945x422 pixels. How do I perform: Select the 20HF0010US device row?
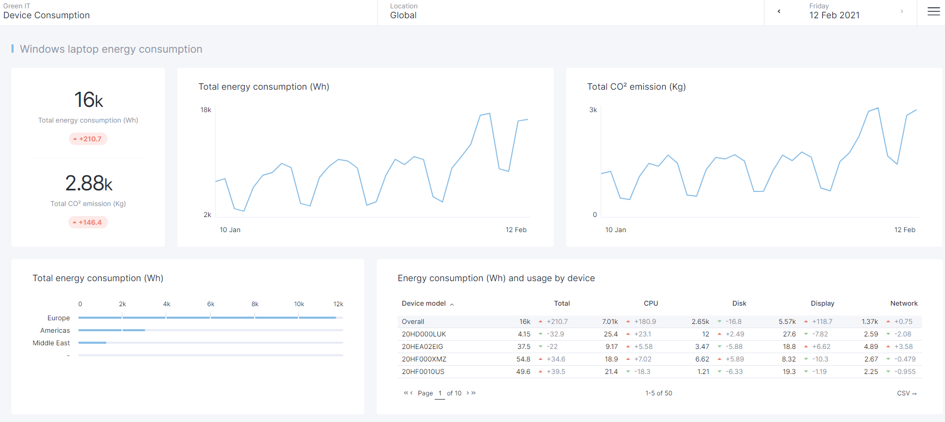click(660, 371)
